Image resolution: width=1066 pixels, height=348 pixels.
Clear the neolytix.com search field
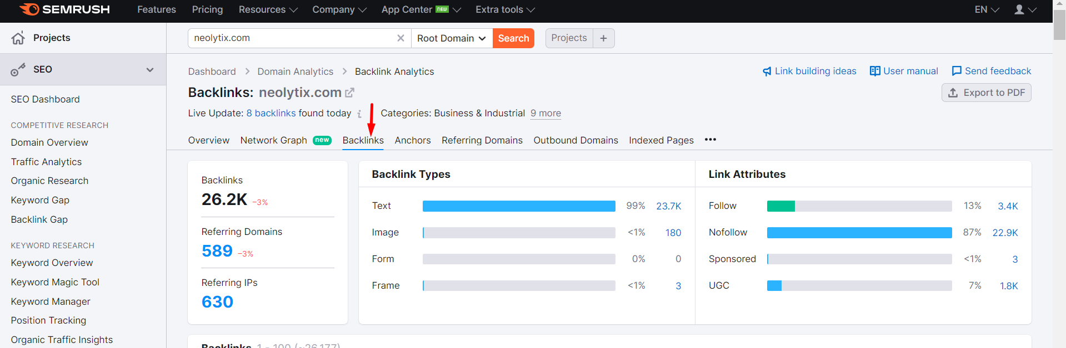click(401, 38)
